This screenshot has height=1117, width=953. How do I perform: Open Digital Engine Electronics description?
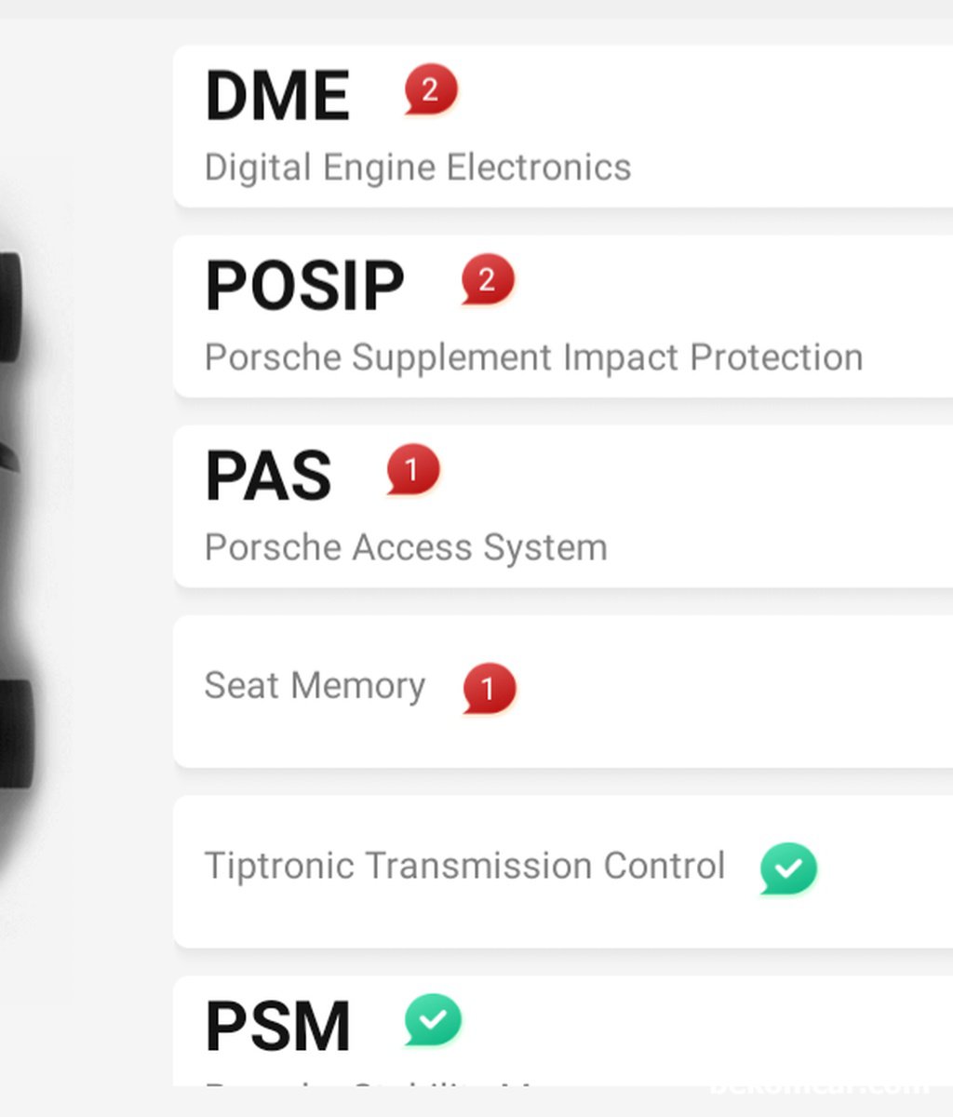pyautogui.click(x=418, y=168)
